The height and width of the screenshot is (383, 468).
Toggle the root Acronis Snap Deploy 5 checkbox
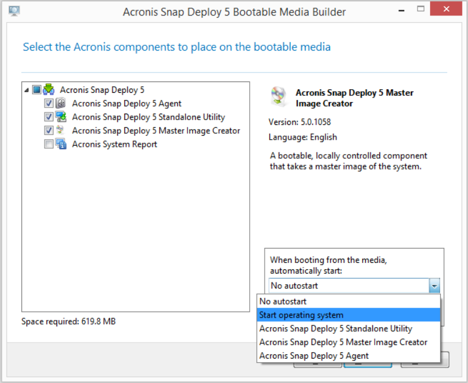(x=36, y=90)
